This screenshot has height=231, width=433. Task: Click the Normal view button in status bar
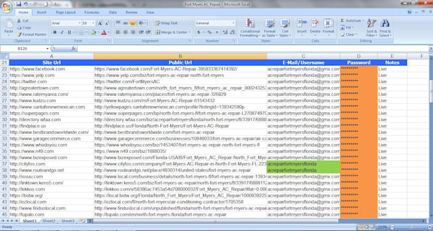coord(361,227)
